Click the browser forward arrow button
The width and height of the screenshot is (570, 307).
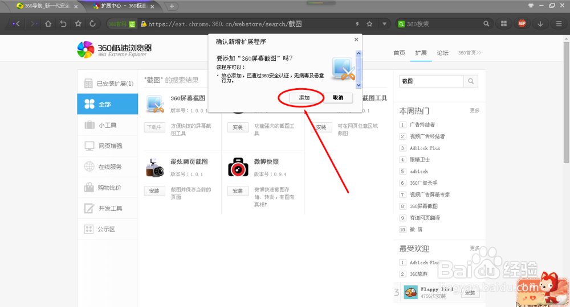(34, 24)
